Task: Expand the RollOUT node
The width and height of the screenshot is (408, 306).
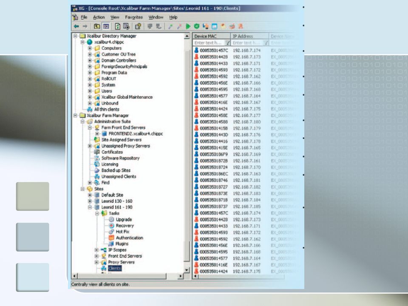Action: coord(90,79)
